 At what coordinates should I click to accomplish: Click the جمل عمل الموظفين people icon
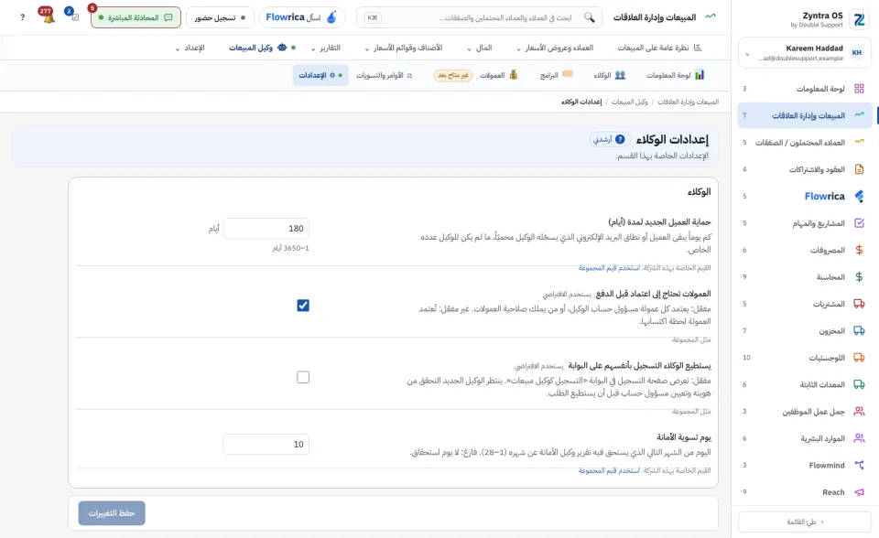[x=859, y=412]
